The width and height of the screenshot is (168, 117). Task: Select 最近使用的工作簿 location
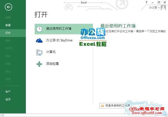click(64, 29)
